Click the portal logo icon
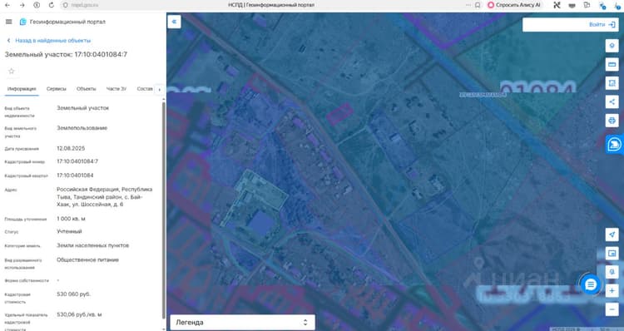Screen dimensions: 624x331 click(23, 22)
